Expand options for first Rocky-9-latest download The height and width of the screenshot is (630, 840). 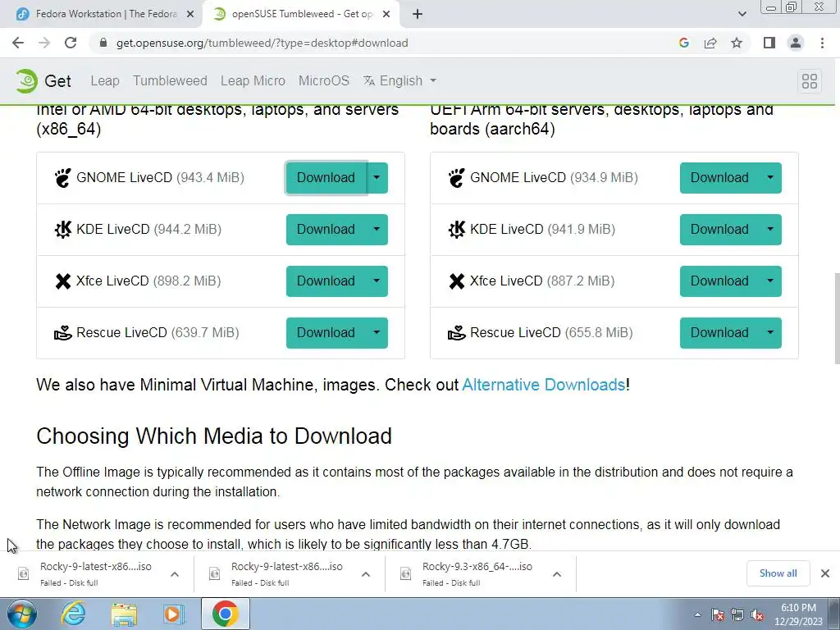tap(175, 574)
